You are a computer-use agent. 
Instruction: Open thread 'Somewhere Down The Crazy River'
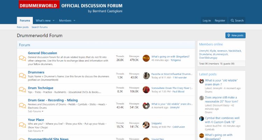coord(172,88)
